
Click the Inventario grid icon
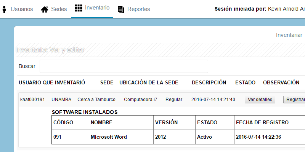click(78, 8)
